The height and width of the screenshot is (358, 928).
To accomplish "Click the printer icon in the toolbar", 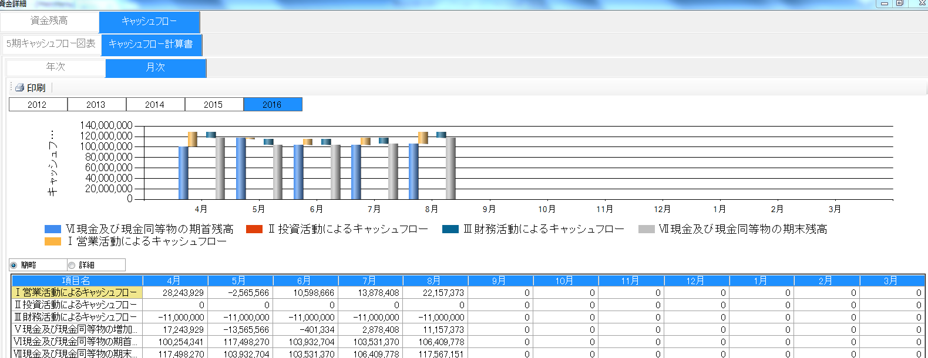I will coord(19,87).
